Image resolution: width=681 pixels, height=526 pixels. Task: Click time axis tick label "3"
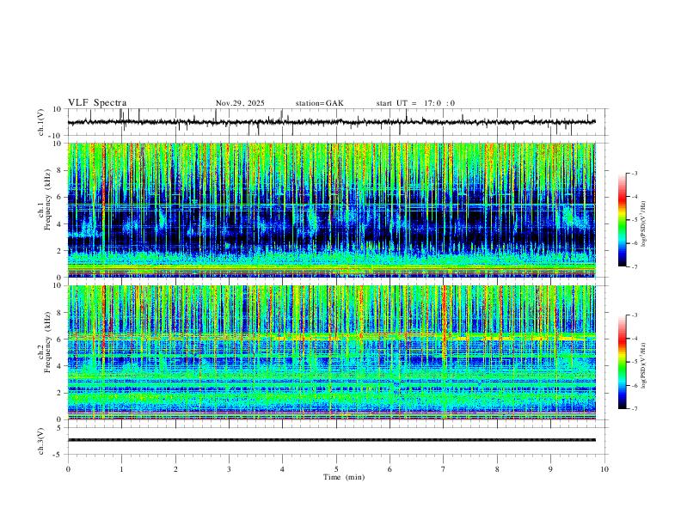click(x=229, y=469)
